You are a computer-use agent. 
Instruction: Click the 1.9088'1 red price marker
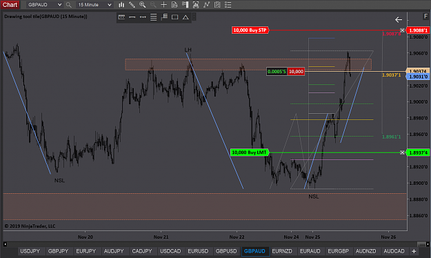(x=418, y=30)
